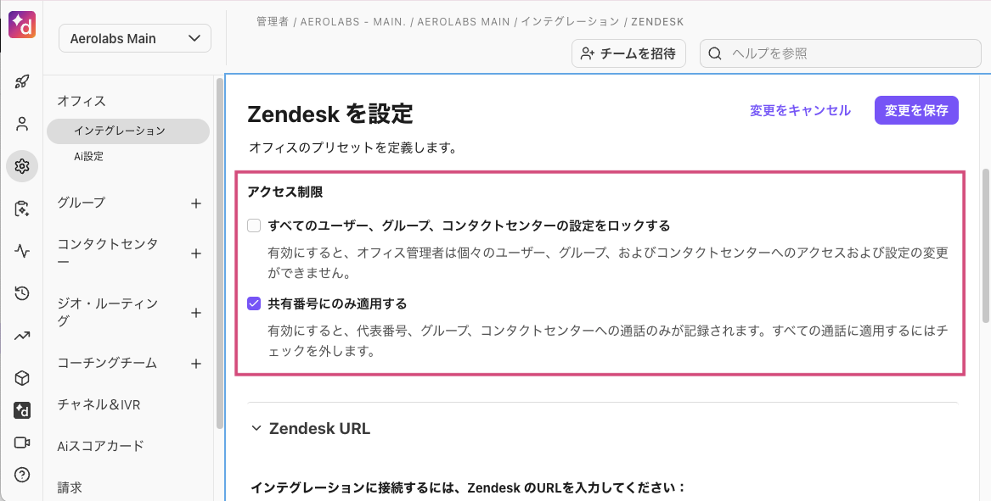Click the rocket icon in left sidebar
Screen dimensions: 991x501
pos(22,81)
